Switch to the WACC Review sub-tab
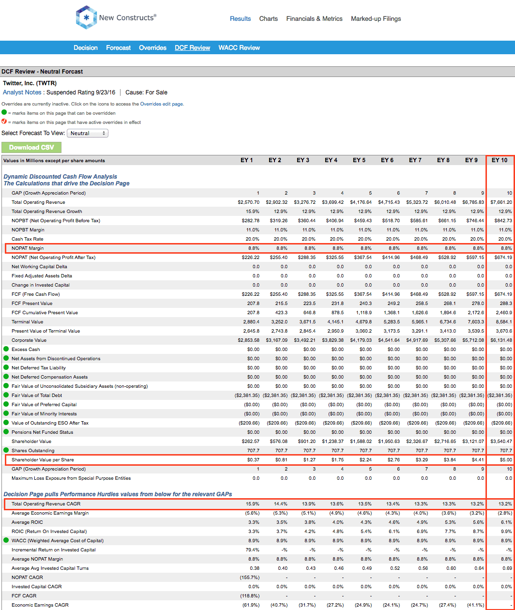 point(239,47)
